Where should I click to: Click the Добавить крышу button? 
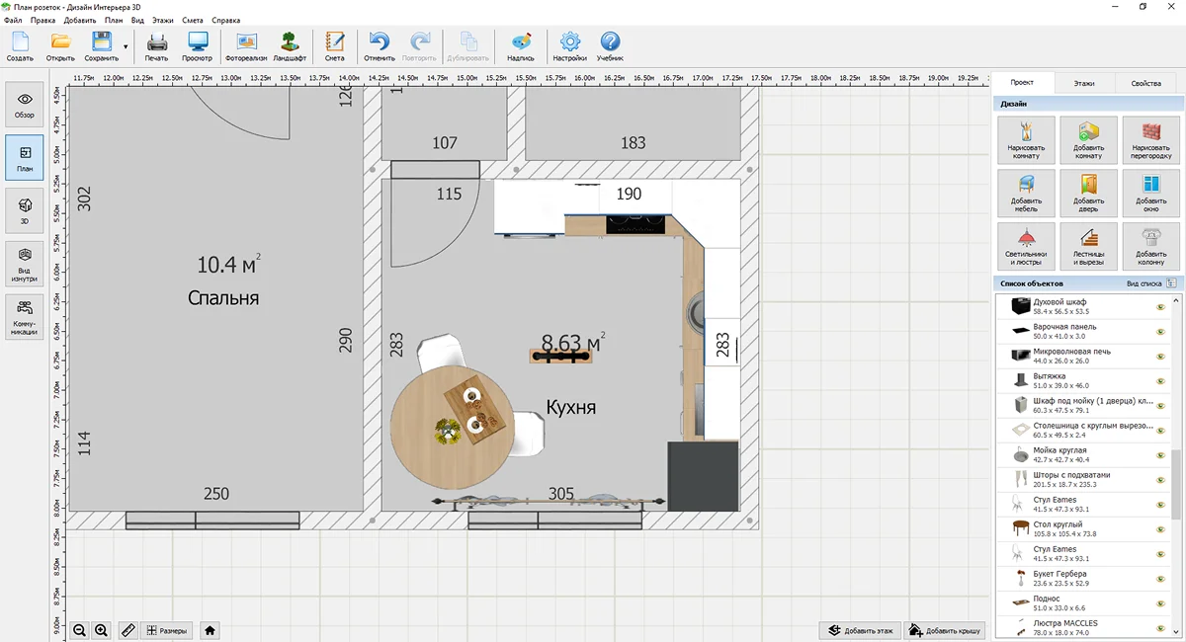click(x=946, y=630)
